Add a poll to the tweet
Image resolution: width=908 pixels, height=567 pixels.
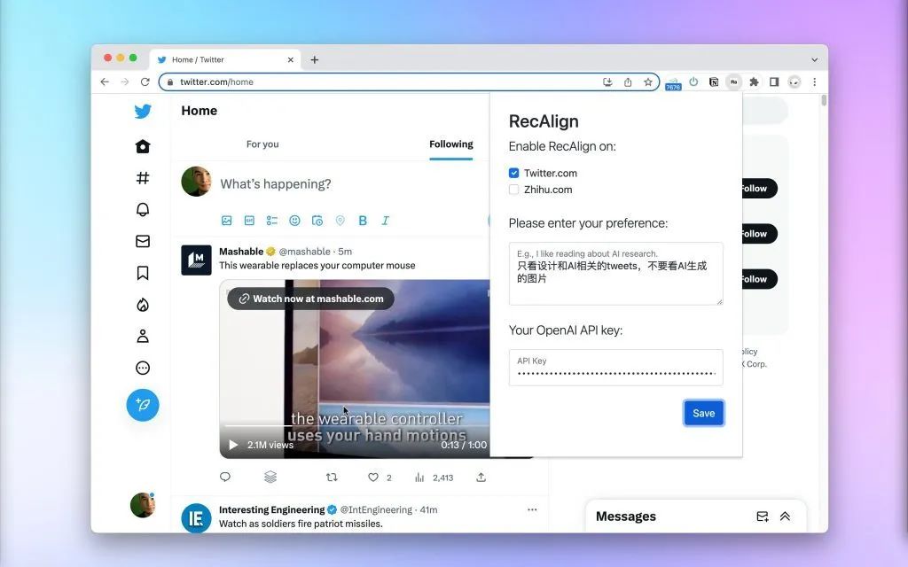coord(271,221)
